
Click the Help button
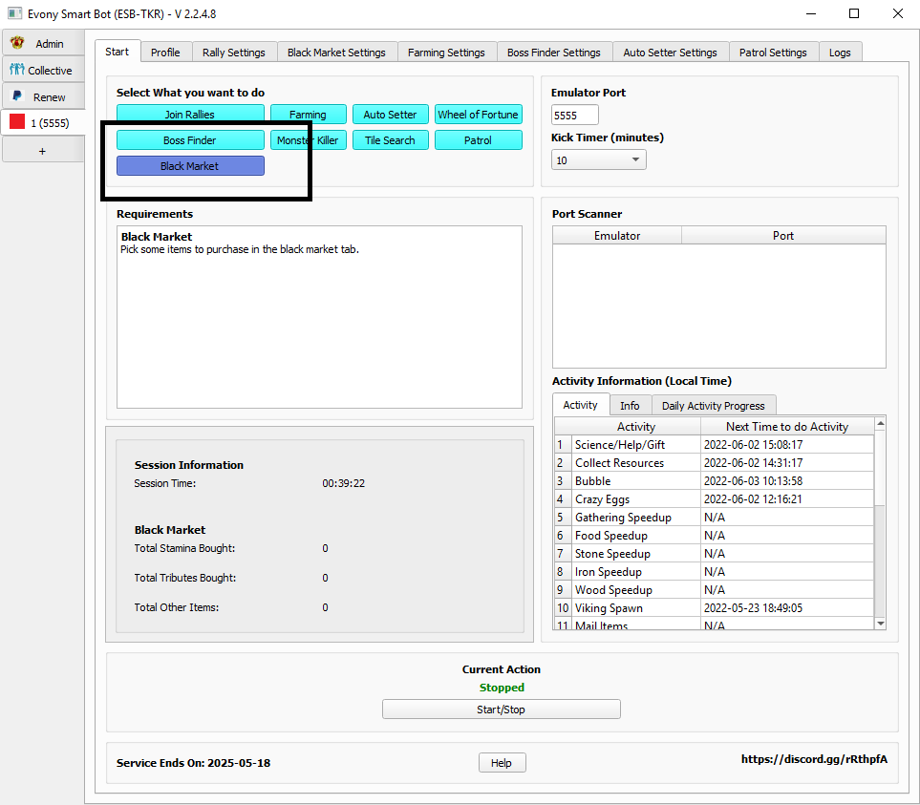502,763
